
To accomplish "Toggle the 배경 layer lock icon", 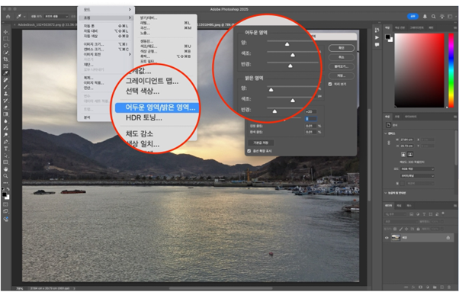I will pyautogui.click(x=448, y=238).
